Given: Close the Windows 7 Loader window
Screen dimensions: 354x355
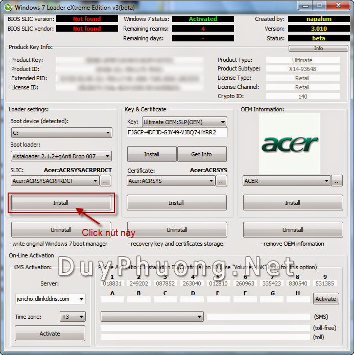Looking at the screenshot, I should [338, 6].
